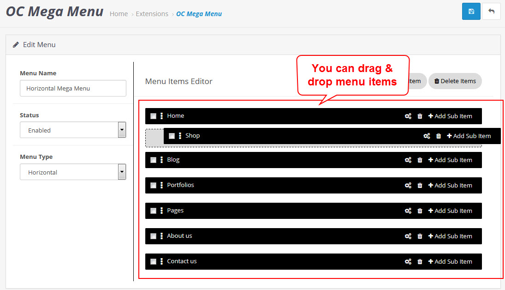The width and height of the screenshot is (505, 290).
Task: Click the pencil icon beside Edit Menu
Action: pos(16,45)
